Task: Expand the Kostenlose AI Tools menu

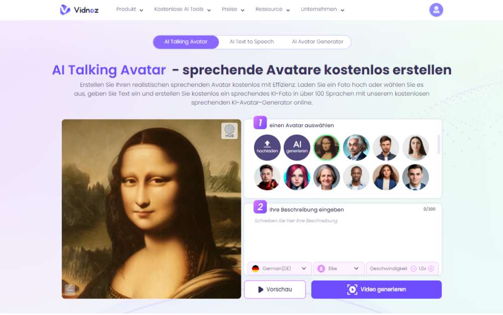Action: [x=183, y=9]
